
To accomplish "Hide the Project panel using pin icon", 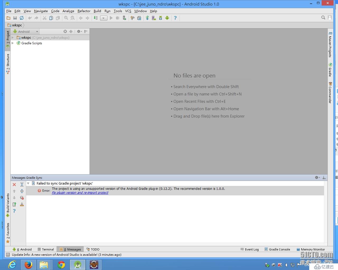I will point(86,31).
